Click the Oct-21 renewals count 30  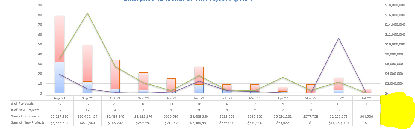click(x=115, y=104)
